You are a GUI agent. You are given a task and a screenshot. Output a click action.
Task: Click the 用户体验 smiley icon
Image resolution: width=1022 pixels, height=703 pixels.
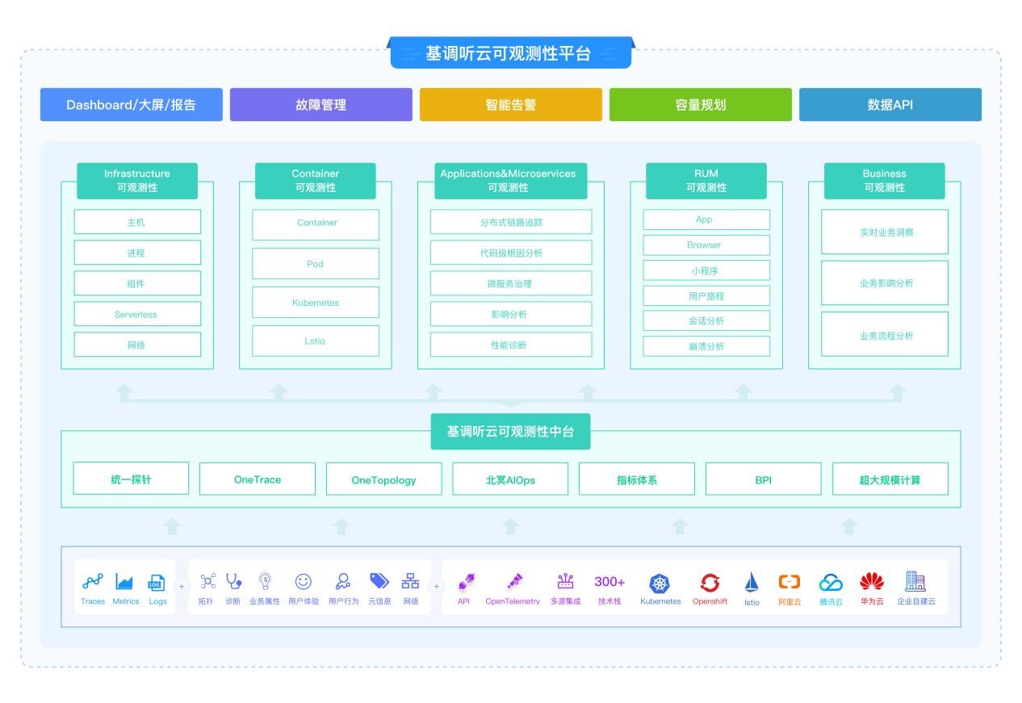pyautogui.click(x=303, y=581)
